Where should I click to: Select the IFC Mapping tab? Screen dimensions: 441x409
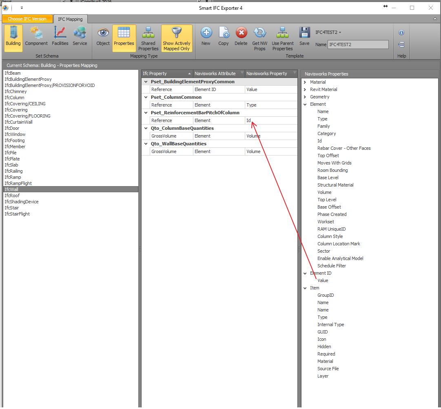(x=70, y=19)
